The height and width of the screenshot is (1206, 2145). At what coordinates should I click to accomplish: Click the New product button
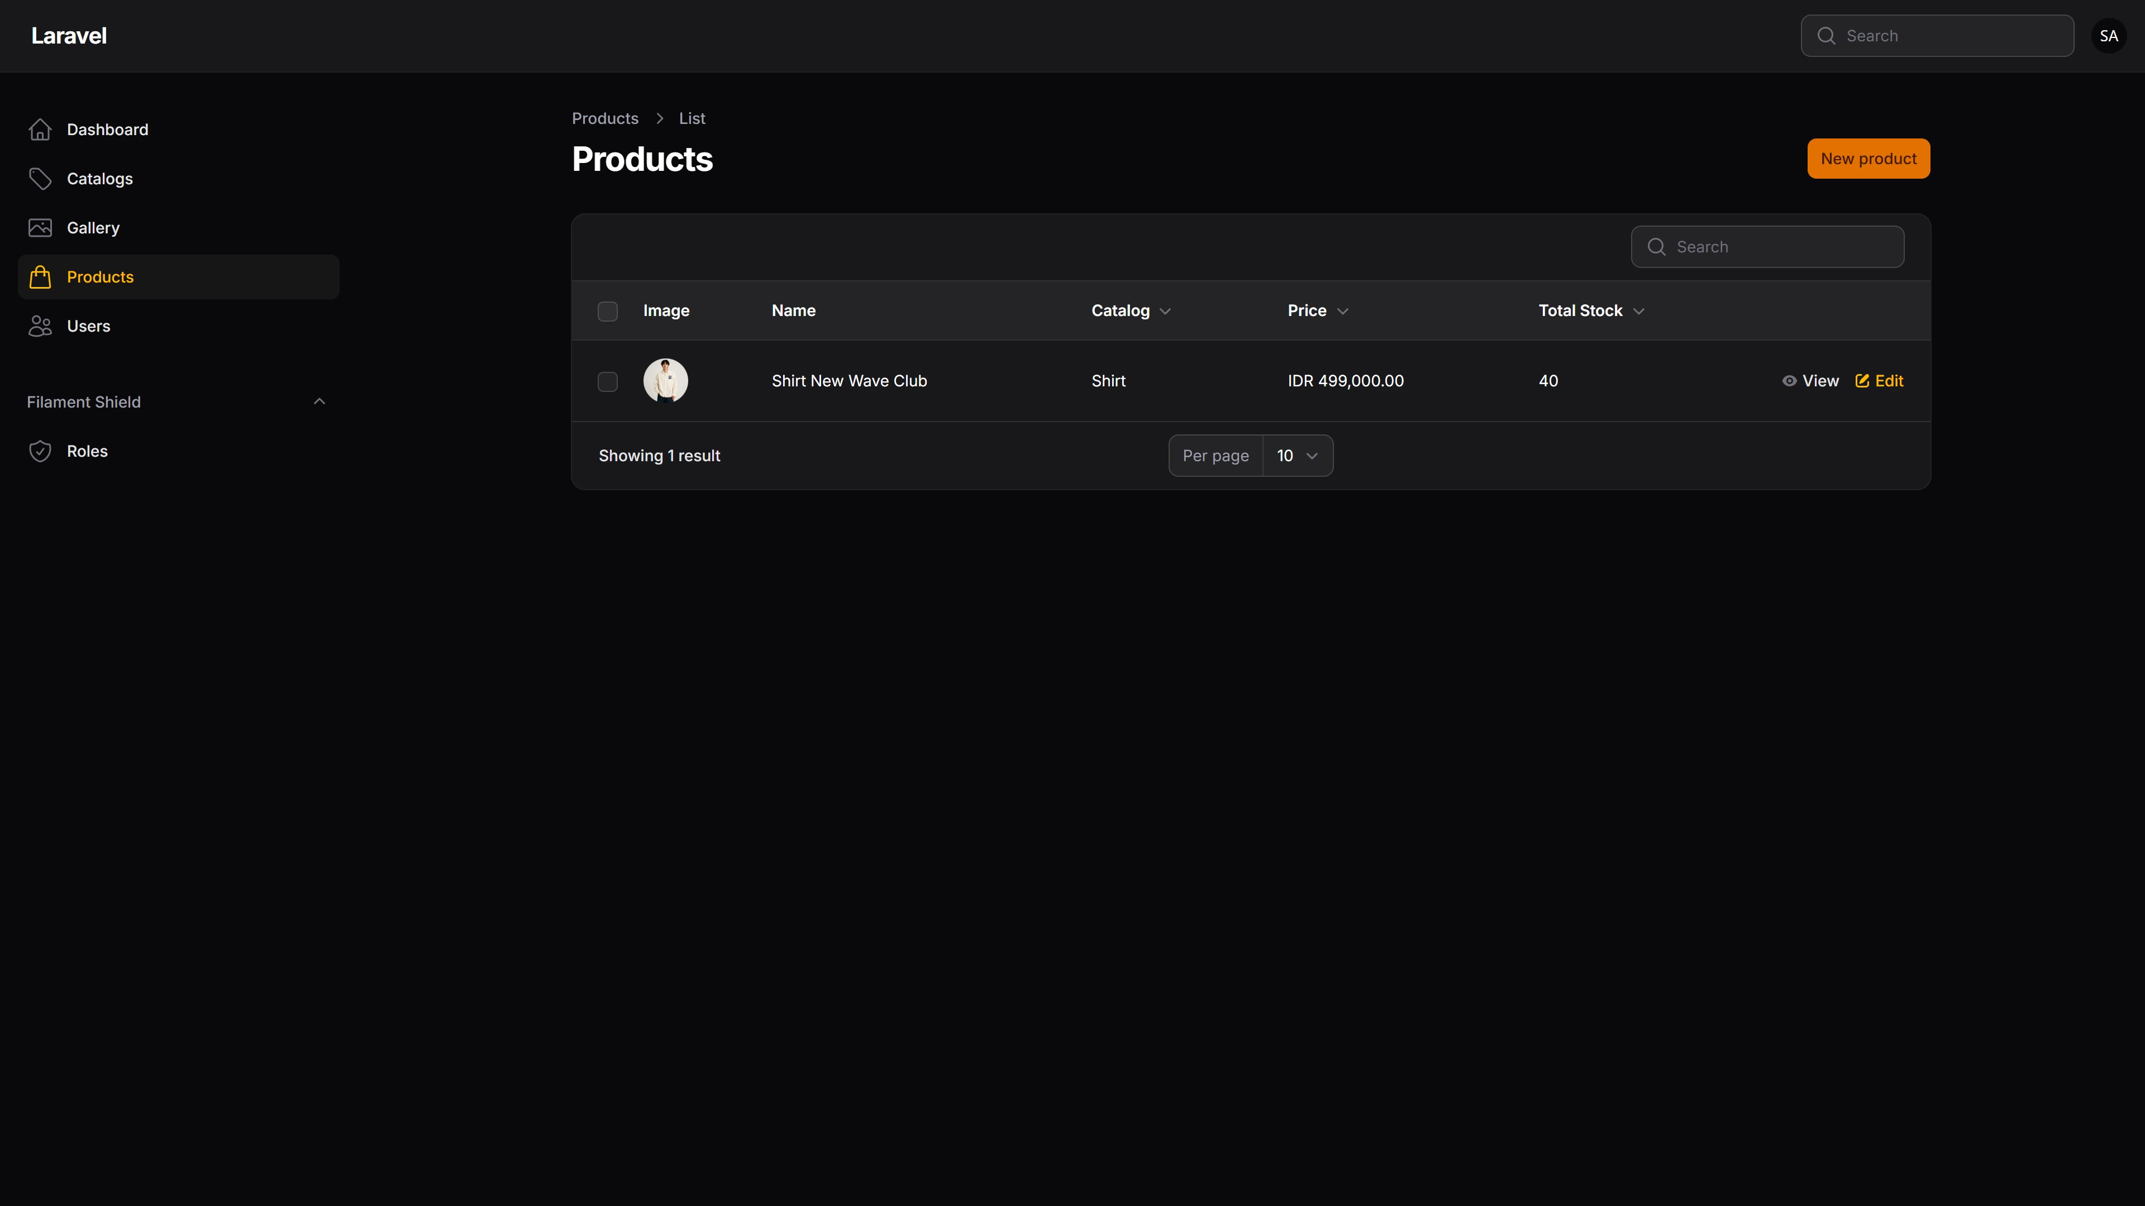1868,159
